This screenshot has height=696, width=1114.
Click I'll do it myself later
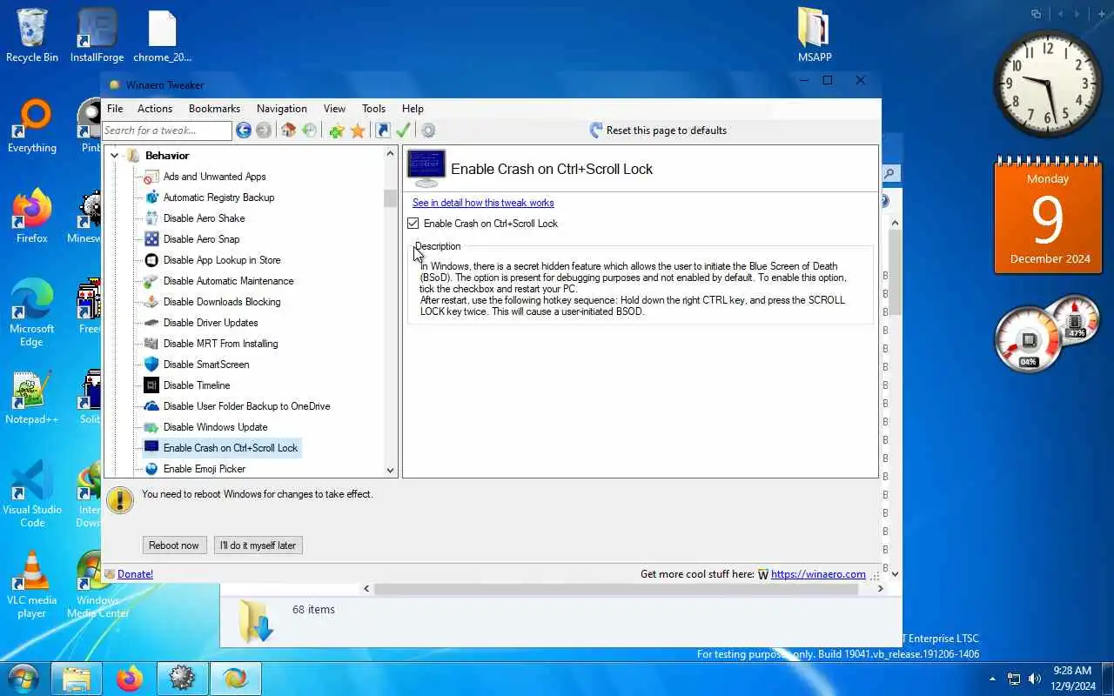tap(258, 545)
